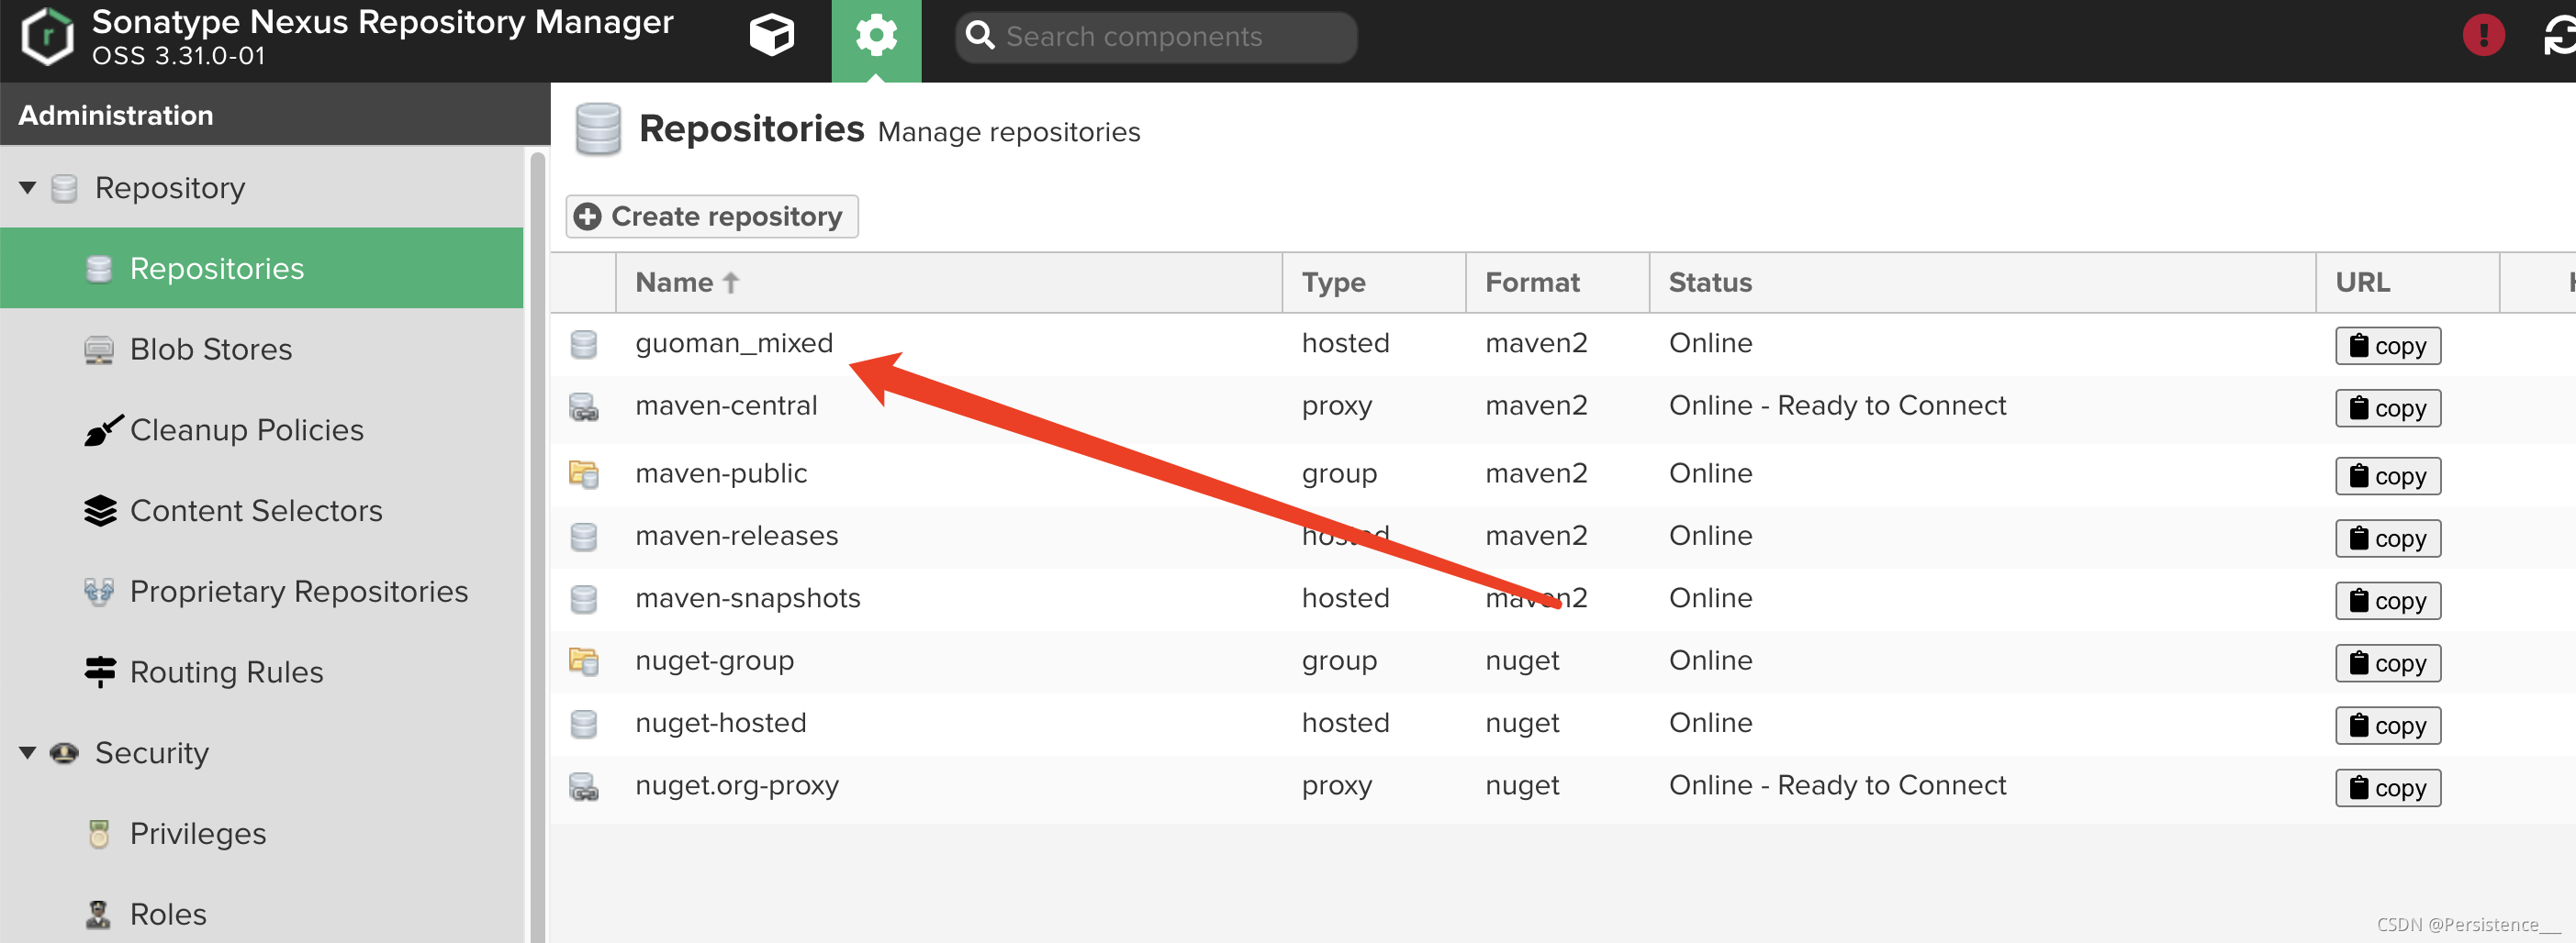Click the hosted icon for maven-snapshots
2576x943 pixels.
click(583, 599)
